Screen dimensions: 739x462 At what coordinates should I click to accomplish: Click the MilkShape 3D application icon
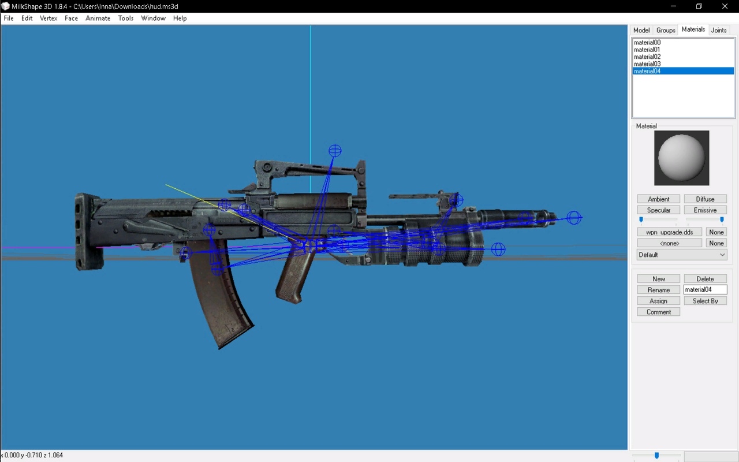(x=6, y=6)
